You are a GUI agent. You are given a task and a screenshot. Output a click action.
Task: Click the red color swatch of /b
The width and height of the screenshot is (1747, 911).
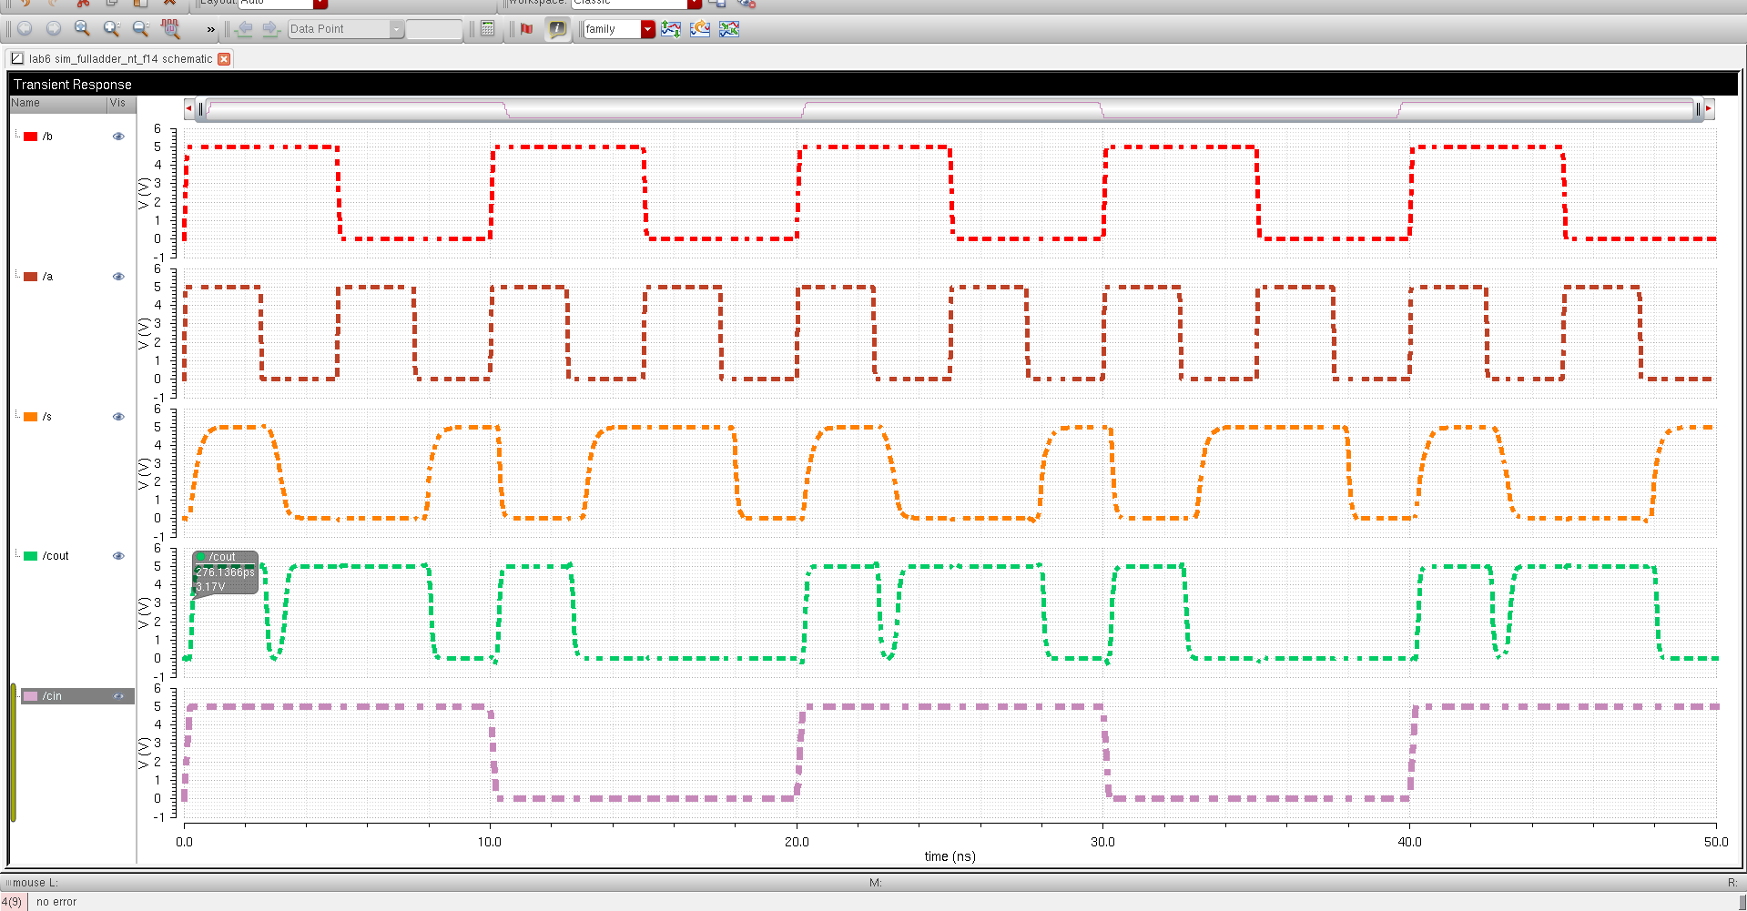[31, 137]
